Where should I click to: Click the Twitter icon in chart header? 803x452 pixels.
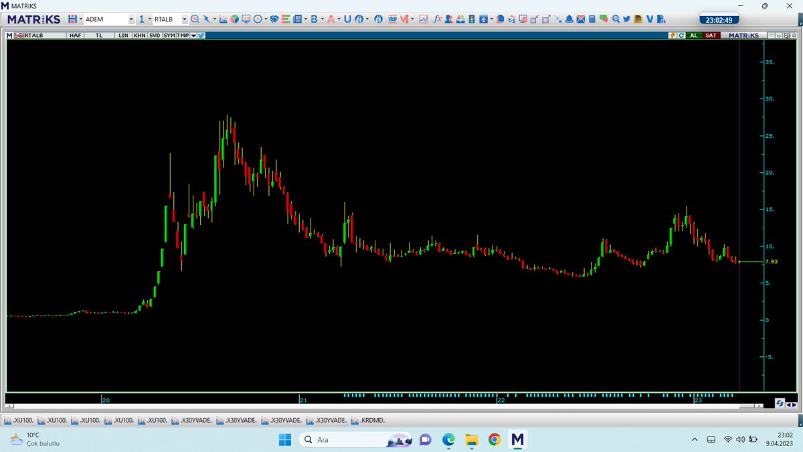pos(201,35)
